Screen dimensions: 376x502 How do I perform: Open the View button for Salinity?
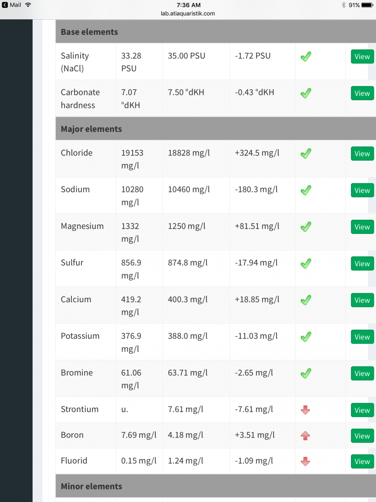coord(362,56)
